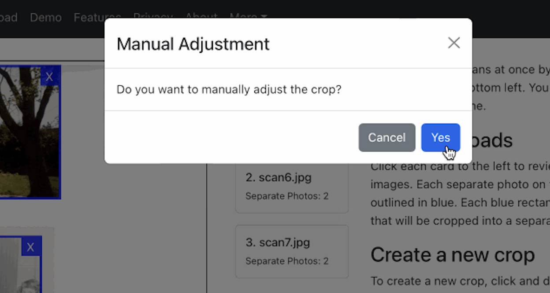The height and width of the screenshot is (293, 550).
Task: Cancel the manual crop adjustment
Action: (386, 137)
